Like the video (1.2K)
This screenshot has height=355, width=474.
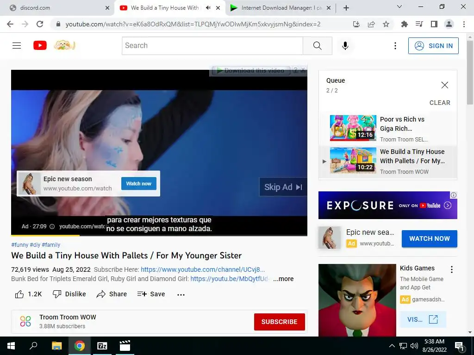(28, 294)
